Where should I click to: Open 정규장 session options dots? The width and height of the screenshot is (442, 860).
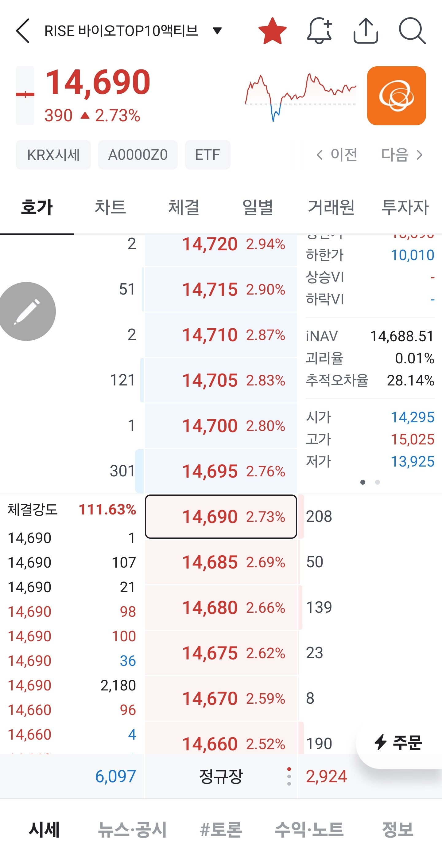coord(289,776)
